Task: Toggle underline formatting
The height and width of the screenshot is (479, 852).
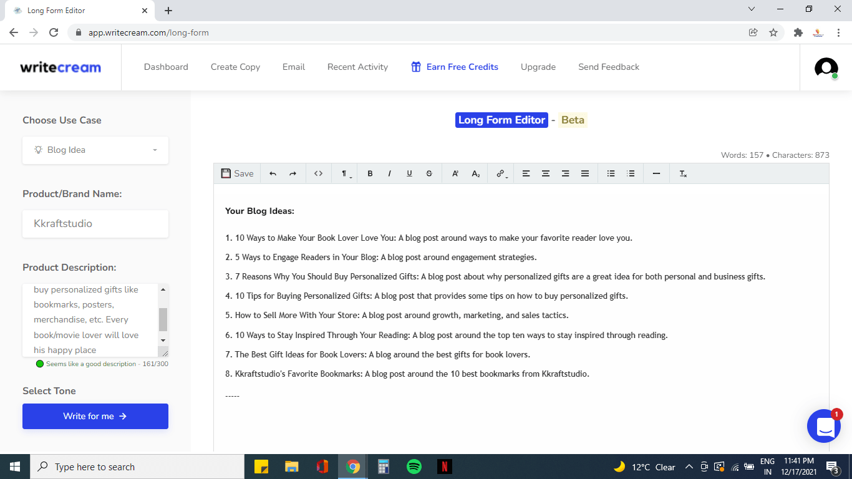Action: 409,173
